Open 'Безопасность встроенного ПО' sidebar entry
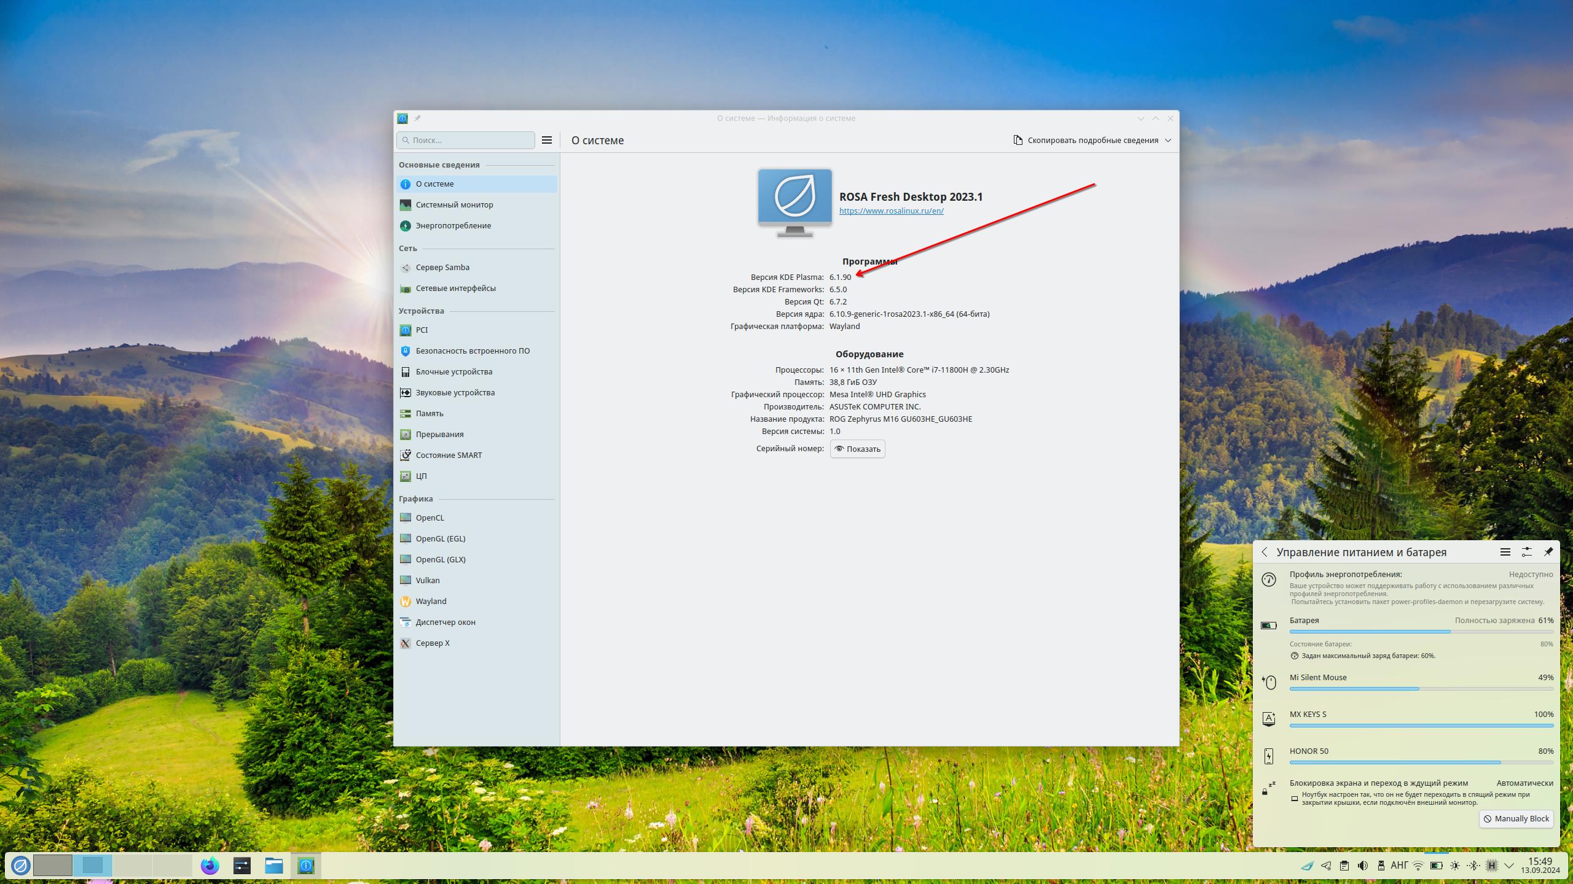This screenshot has height=884, width=1573. click(477, 351)
